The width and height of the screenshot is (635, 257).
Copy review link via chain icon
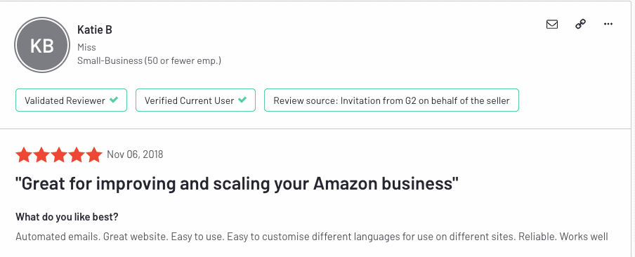pyautogui.click(x=581, y=25)
